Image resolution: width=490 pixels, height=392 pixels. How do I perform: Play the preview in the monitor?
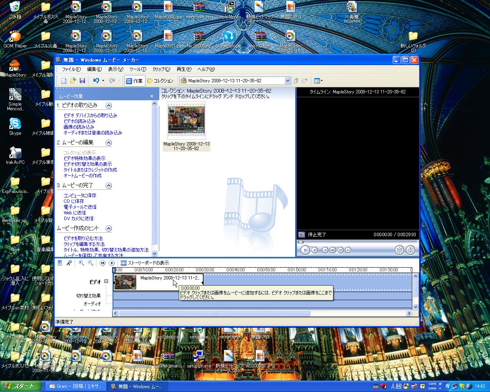305,250
